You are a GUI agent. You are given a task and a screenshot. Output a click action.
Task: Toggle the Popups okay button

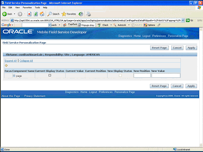click(x=87, y=25)
